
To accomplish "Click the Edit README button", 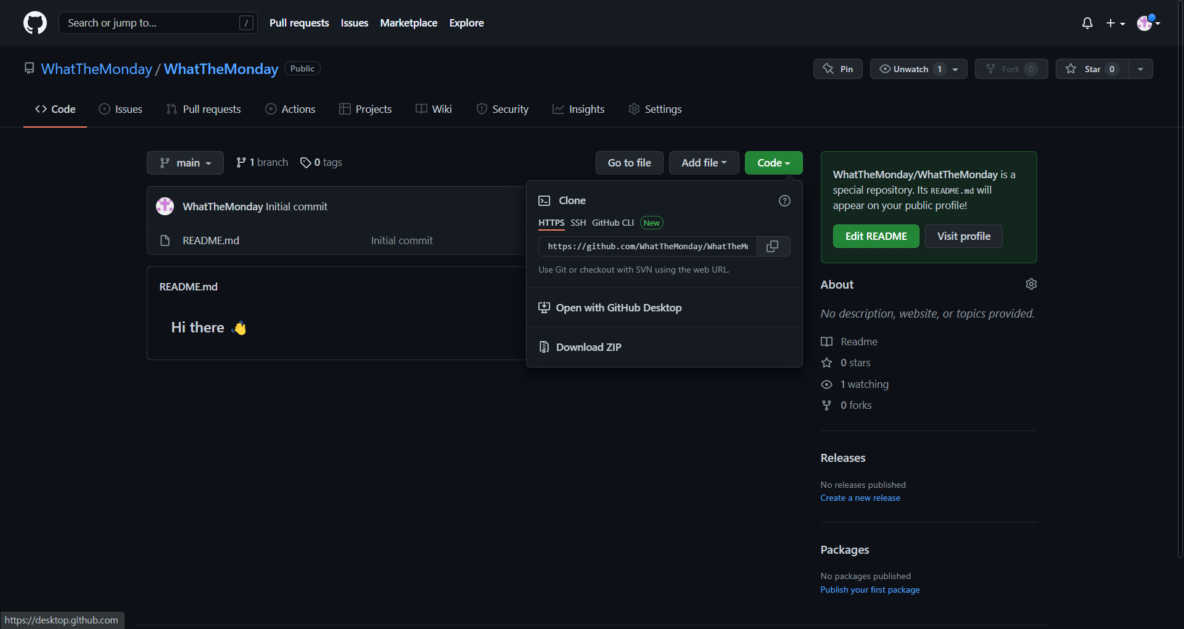I will pos(876,236).
